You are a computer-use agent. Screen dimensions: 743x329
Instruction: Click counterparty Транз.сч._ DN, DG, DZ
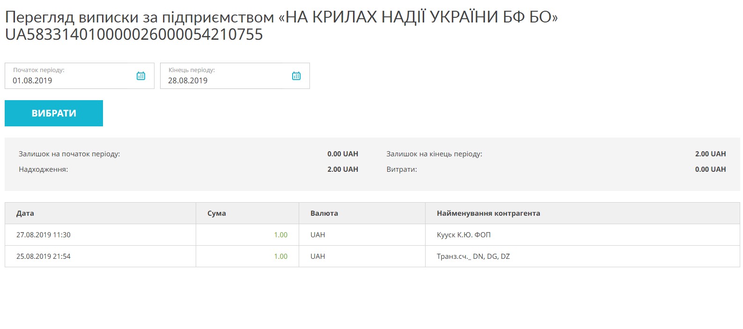pyautogui.click(x=473, y=256)
